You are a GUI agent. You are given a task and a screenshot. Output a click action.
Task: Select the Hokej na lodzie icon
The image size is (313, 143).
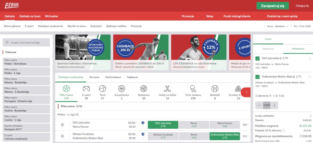point(167,89)
